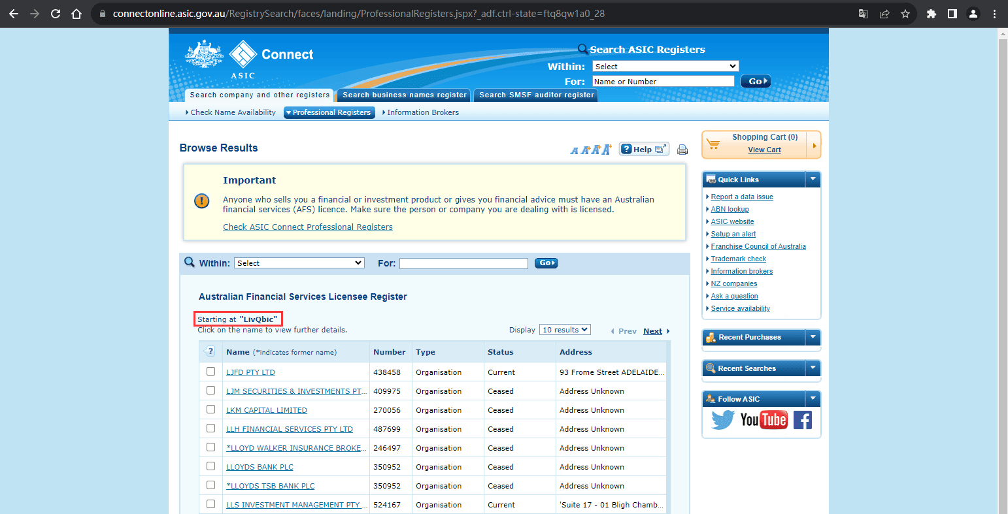
Task: Open ABN lookup quick link
Action: click(730, 209)
